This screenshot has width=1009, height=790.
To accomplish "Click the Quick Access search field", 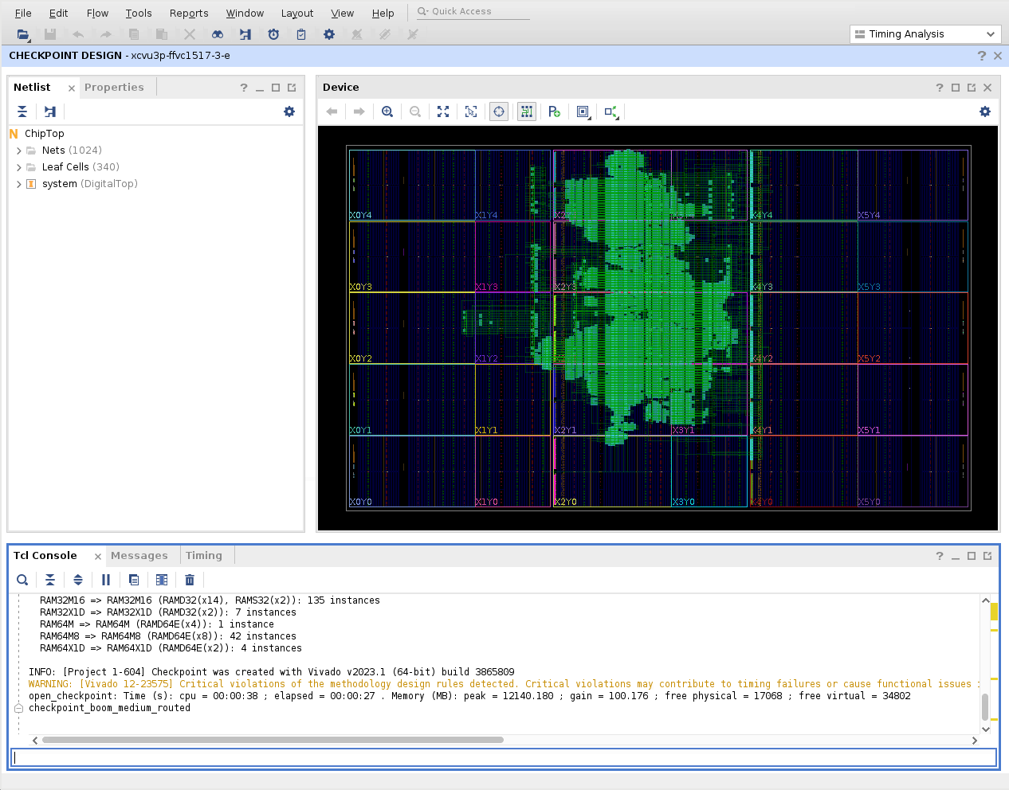I will click(473, 12).
